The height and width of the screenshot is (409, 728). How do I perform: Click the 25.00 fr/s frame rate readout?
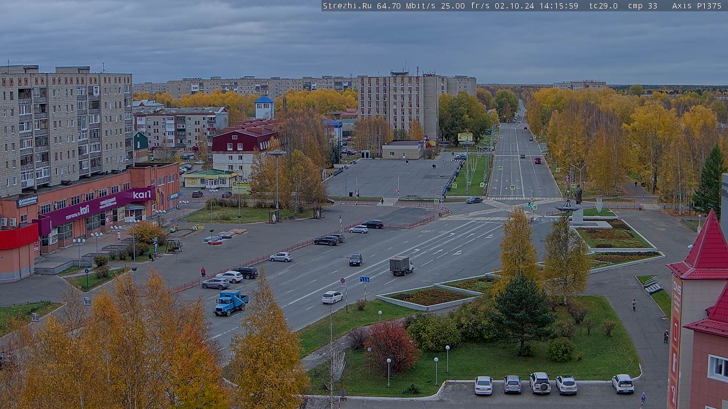(465, 6)
